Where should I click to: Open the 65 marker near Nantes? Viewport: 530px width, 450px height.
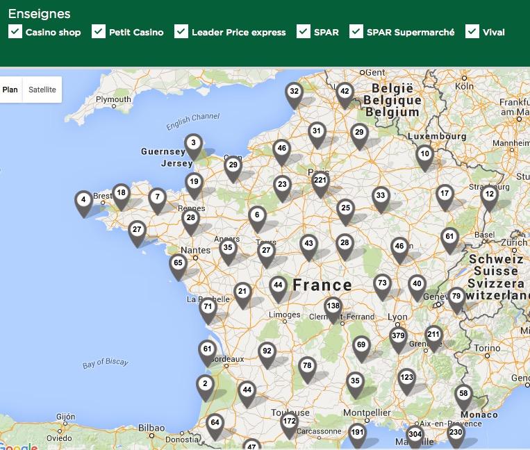[x=178, y=267]
